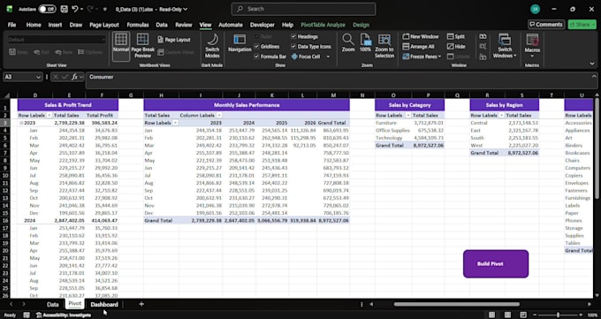Switch to the Data sheet tab

[x=52, y=305]
